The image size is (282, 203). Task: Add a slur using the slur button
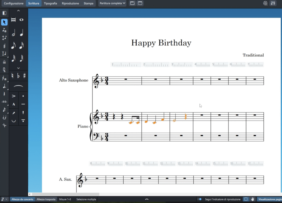point(19,86)
